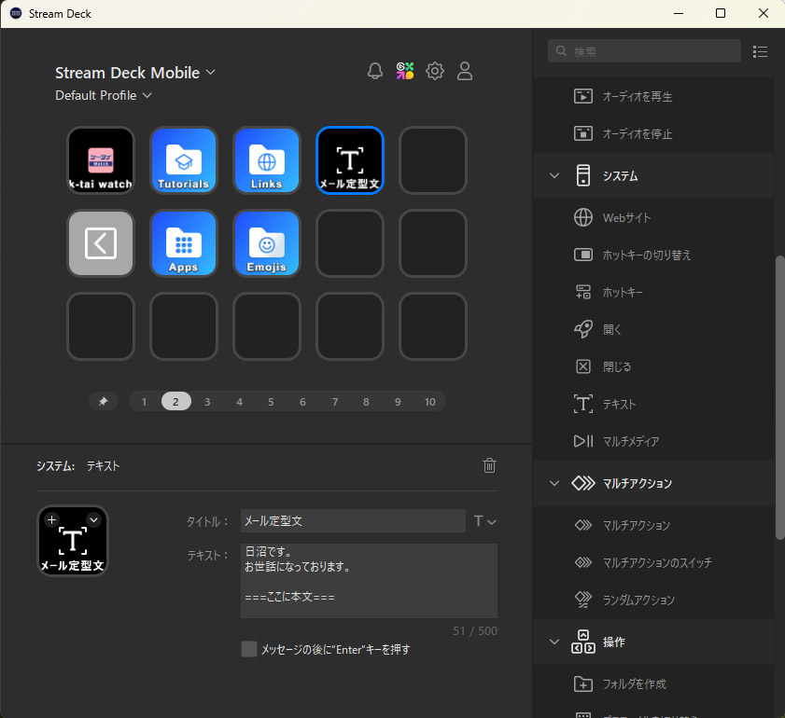Delete action with trash icon

point(489,465)
